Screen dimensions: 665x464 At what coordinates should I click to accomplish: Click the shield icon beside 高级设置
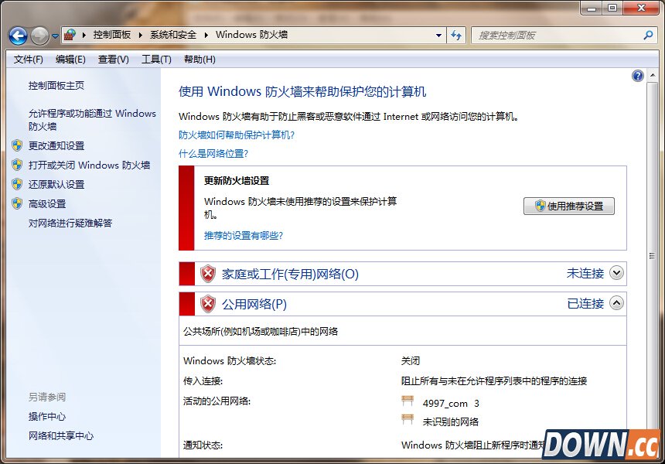click(x=18, y=203)
